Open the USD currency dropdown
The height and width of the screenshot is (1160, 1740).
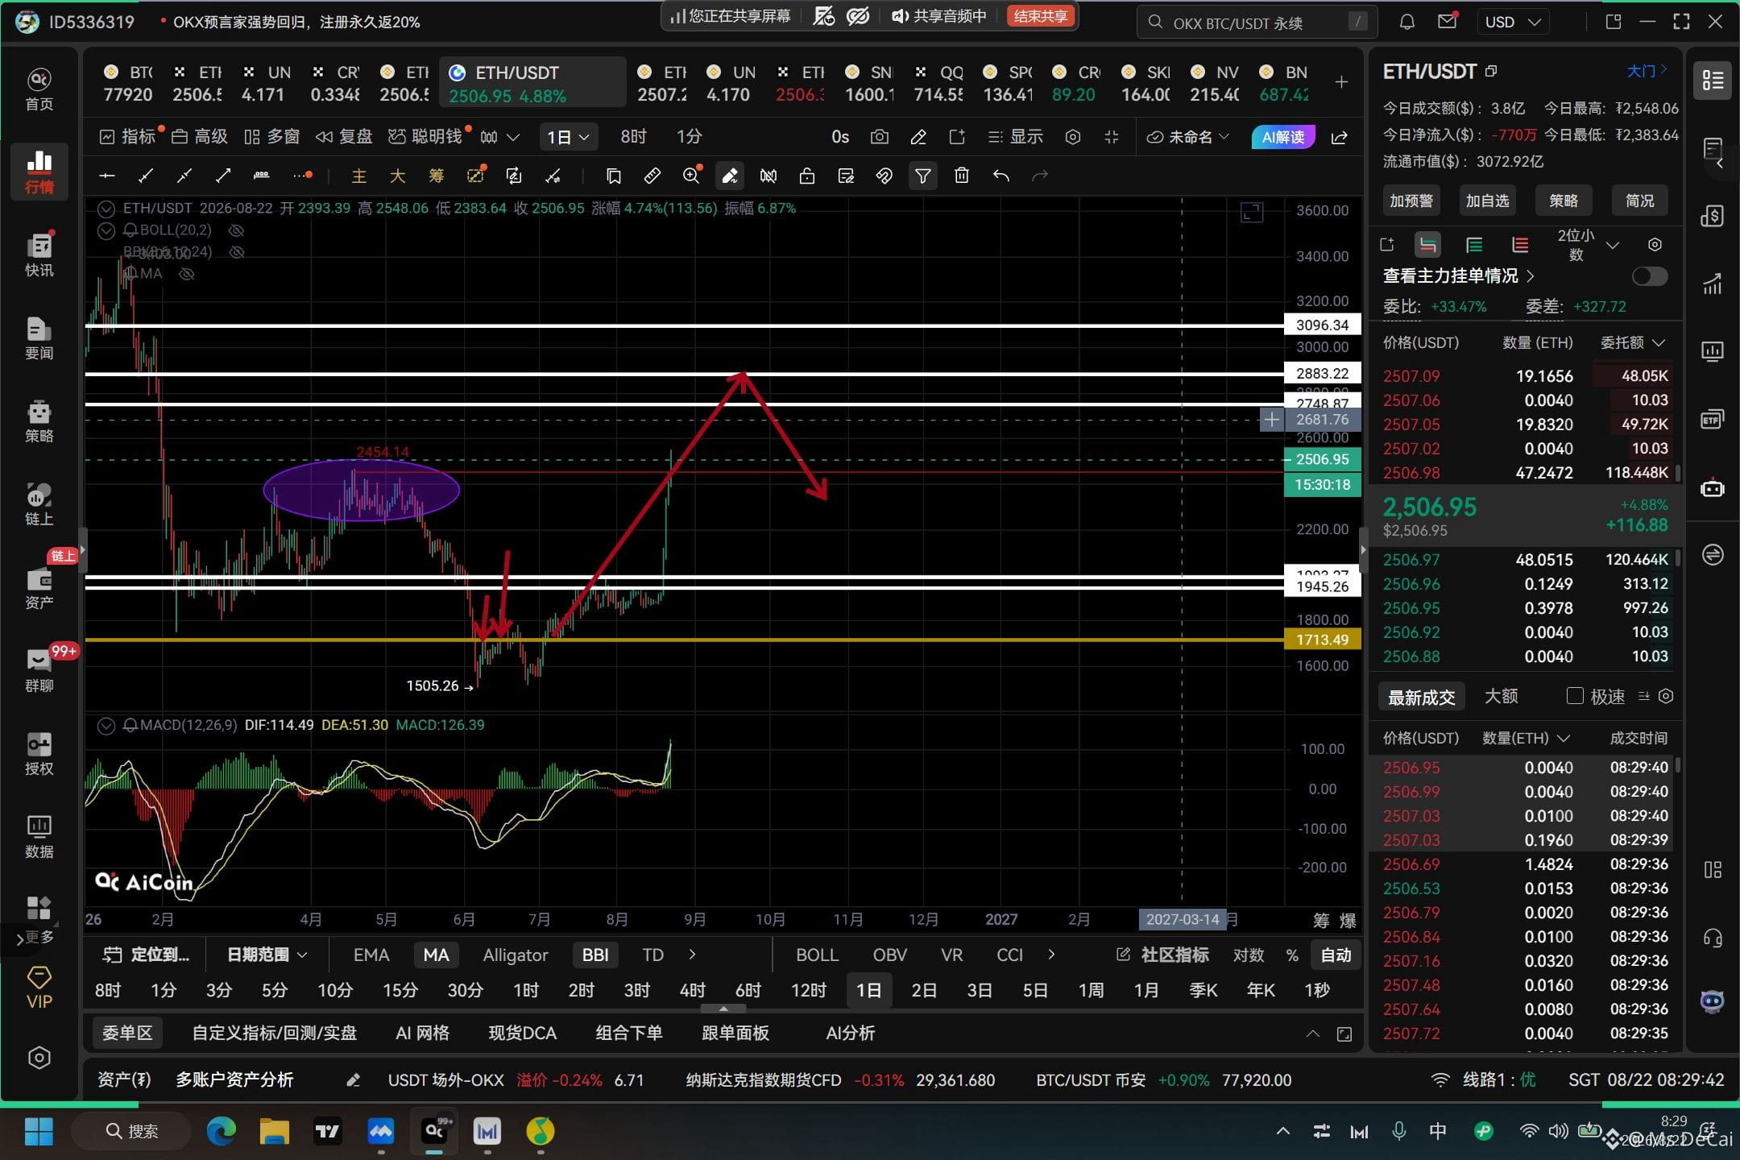click(x=1512, y=22)
